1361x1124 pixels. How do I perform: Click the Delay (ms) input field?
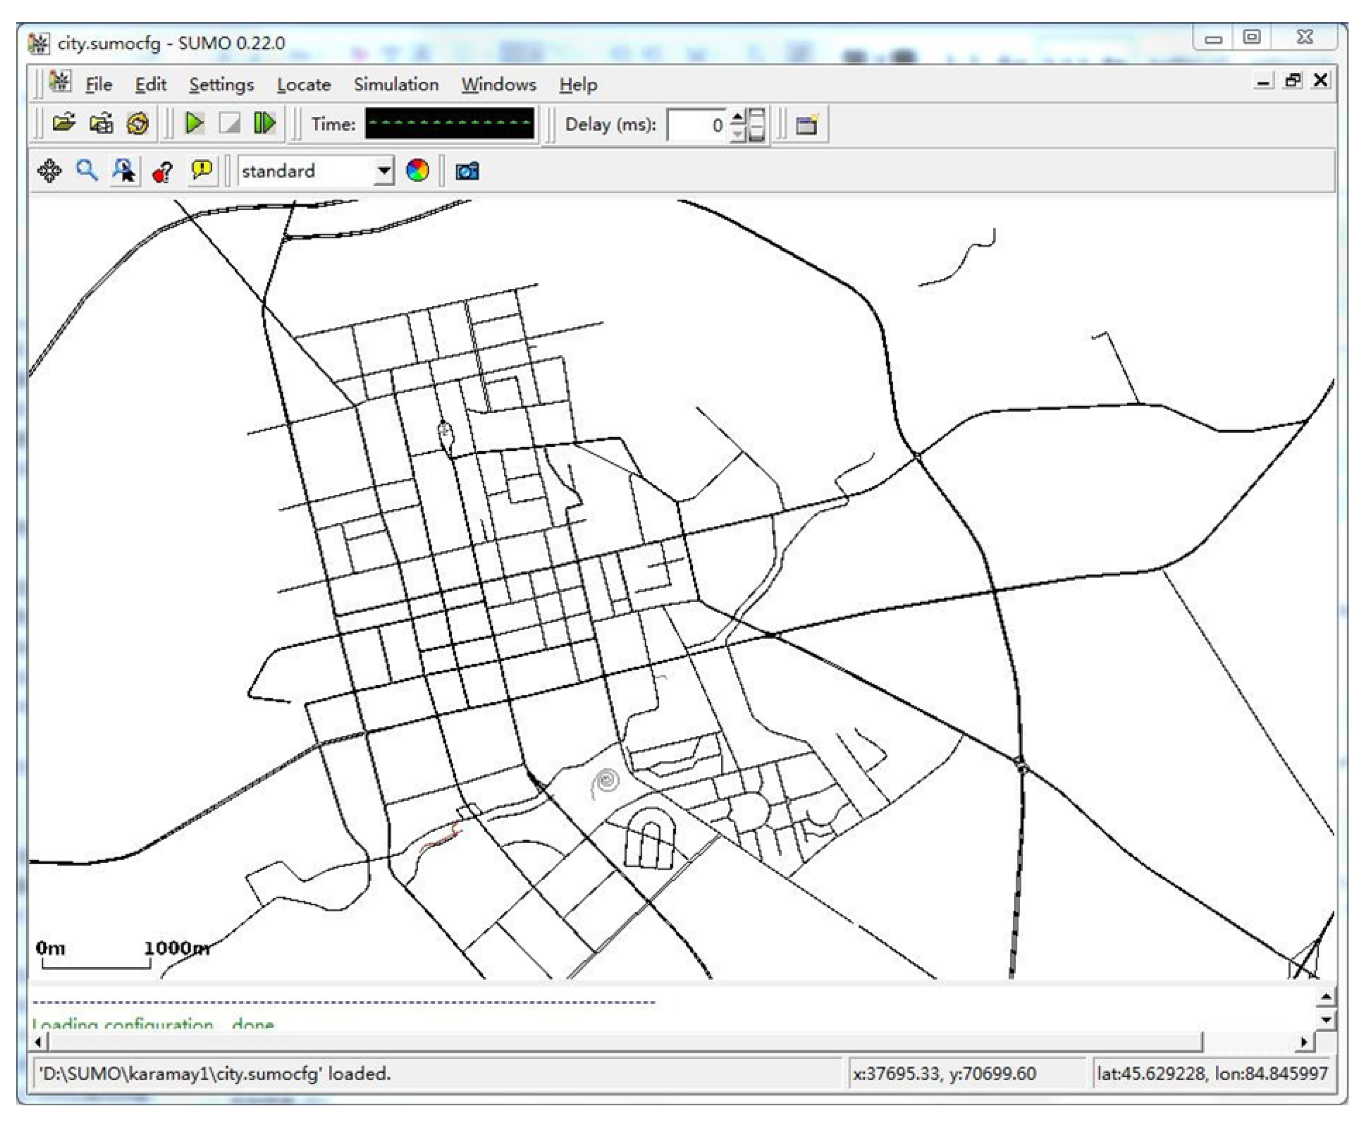[x=696, y=124]
